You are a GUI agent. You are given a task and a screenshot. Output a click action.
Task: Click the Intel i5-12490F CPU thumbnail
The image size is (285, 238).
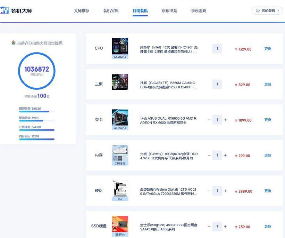point(120,46)
